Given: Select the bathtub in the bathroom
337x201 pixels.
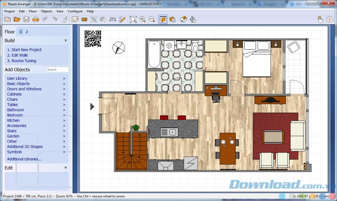Looking at the screenshot, I should [154, 55].
